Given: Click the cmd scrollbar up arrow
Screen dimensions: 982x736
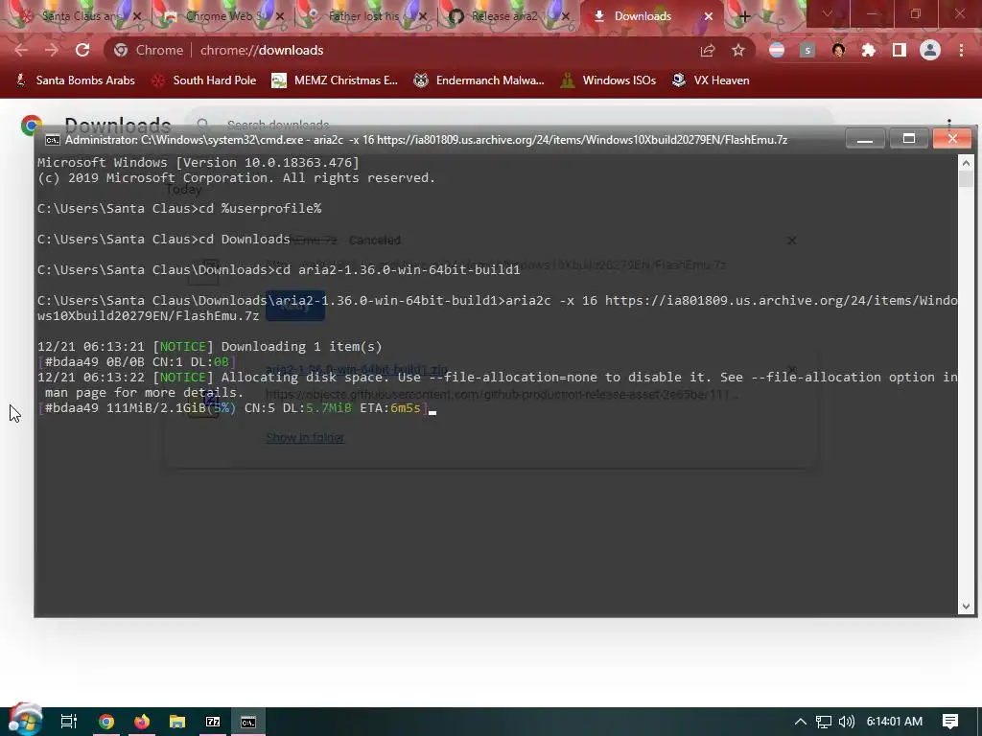Looking at the screenshot, I should 966,163.
